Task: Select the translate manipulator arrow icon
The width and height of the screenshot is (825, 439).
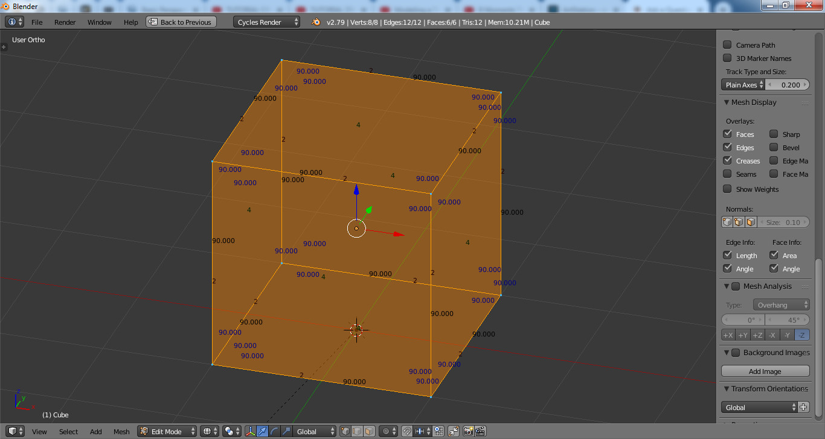Action: (262, 432)
